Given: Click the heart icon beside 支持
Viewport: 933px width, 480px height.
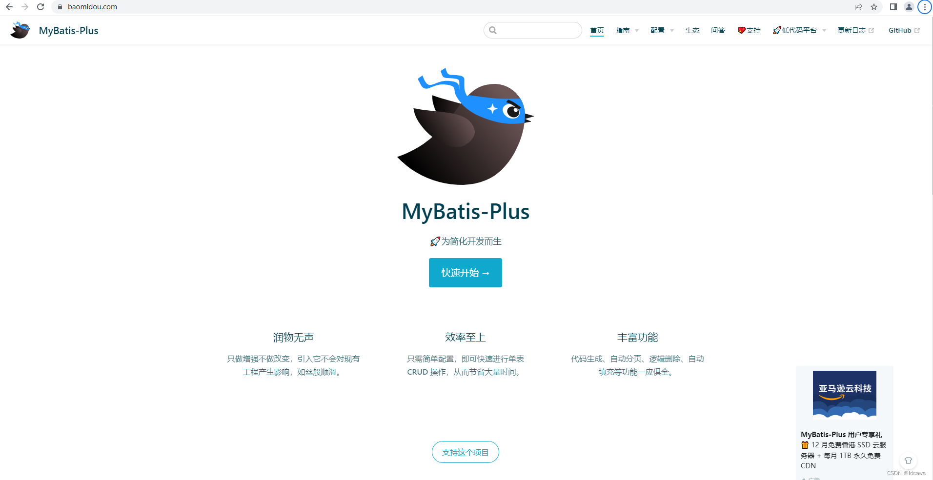Looking at the screenshot, I should tap(742, 30).
